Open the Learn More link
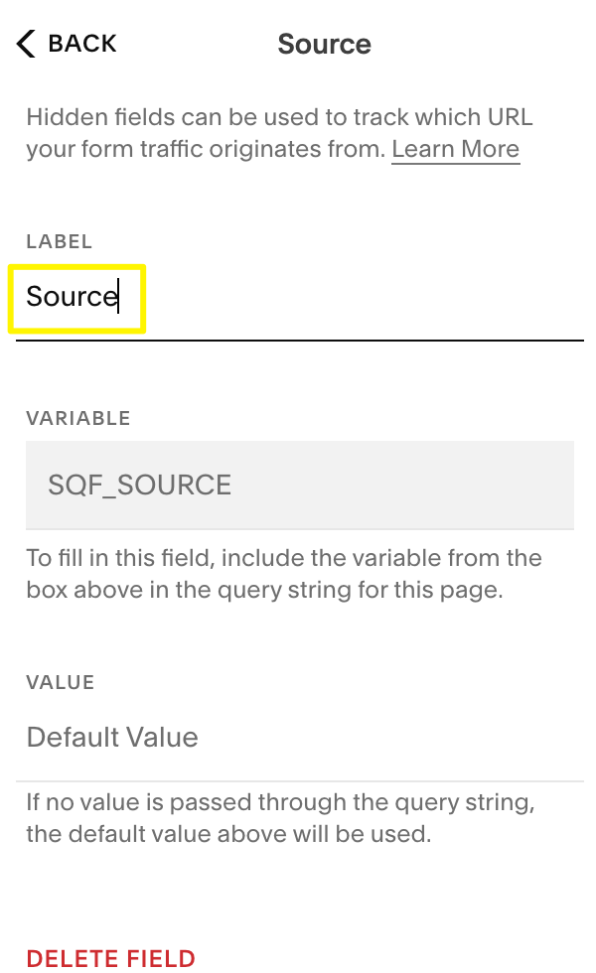This screenshot has height=973, width=596. pyautogui.click(x=455, y=150)
